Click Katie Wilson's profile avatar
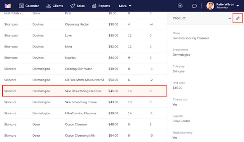 coord(210,6)
